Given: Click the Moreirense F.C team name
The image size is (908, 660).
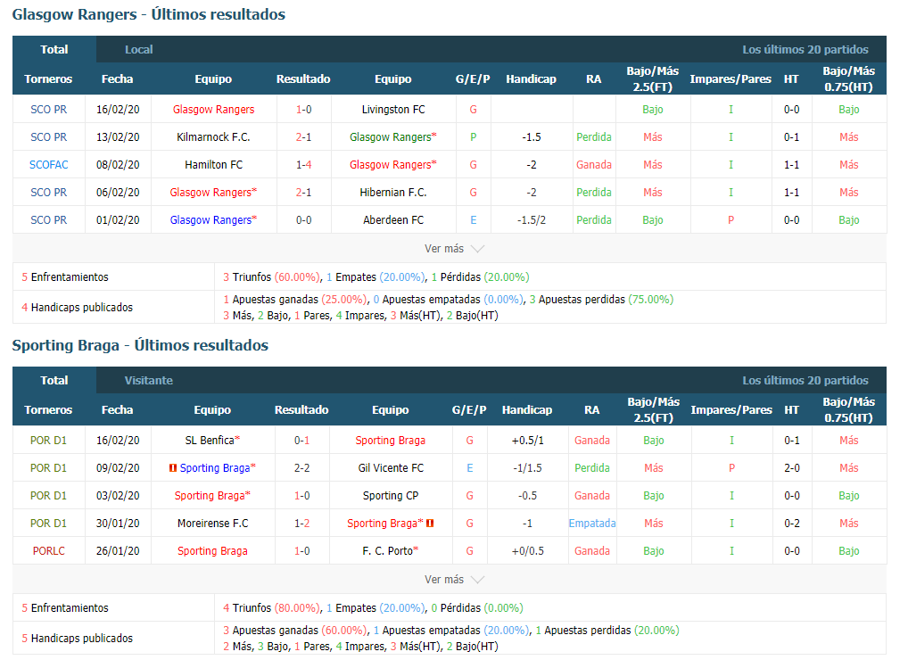Looking at the screenshot, I should pos(212,524).
